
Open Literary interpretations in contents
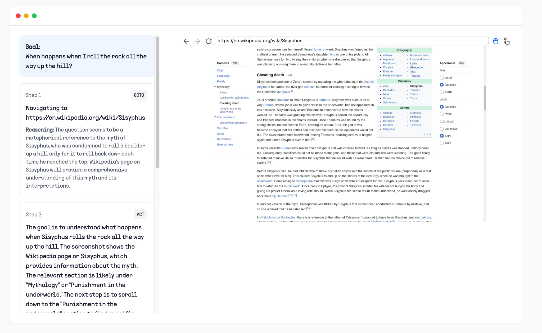coord(233,123)
